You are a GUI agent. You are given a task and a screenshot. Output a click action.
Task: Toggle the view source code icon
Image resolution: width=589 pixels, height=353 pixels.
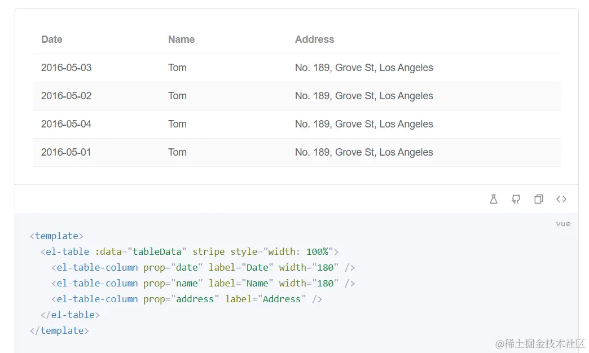561,199
